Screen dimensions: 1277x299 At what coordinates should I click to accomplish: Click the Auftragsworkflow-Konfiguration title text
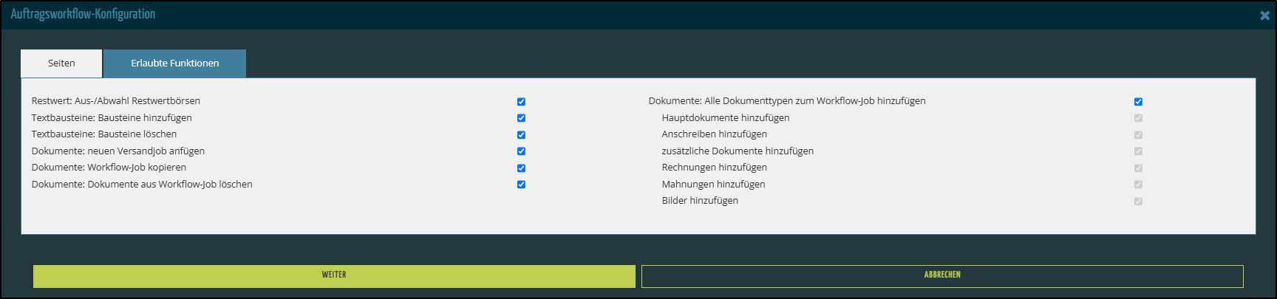(x=83, y=14)
